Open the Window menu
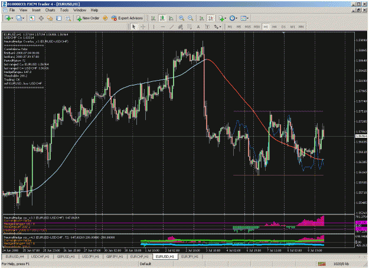Viewport: 369px width, 268px height. point(80,10)
